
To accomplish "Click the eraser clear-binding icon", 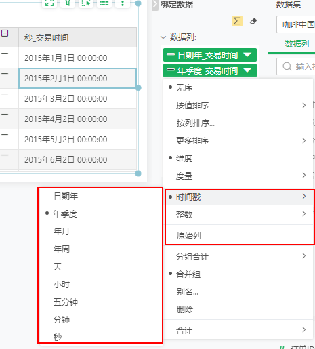I will 253,21.
